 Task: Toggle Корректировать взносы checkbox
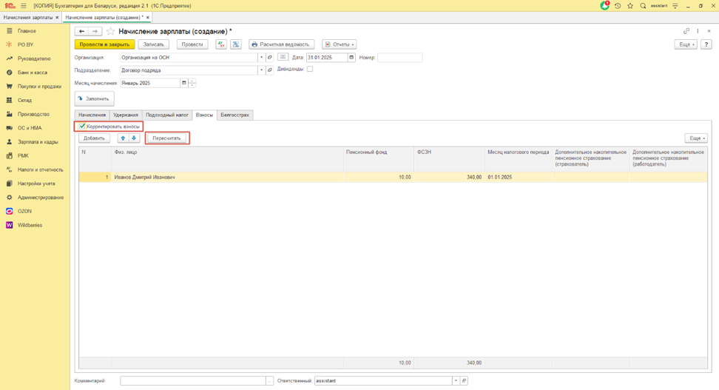tap(82, 126)
